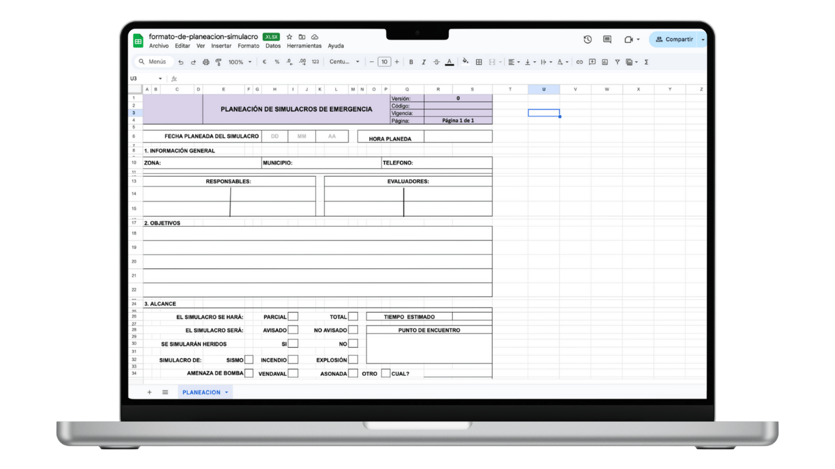Apply bold formatting to the selection

coord(411,62)
